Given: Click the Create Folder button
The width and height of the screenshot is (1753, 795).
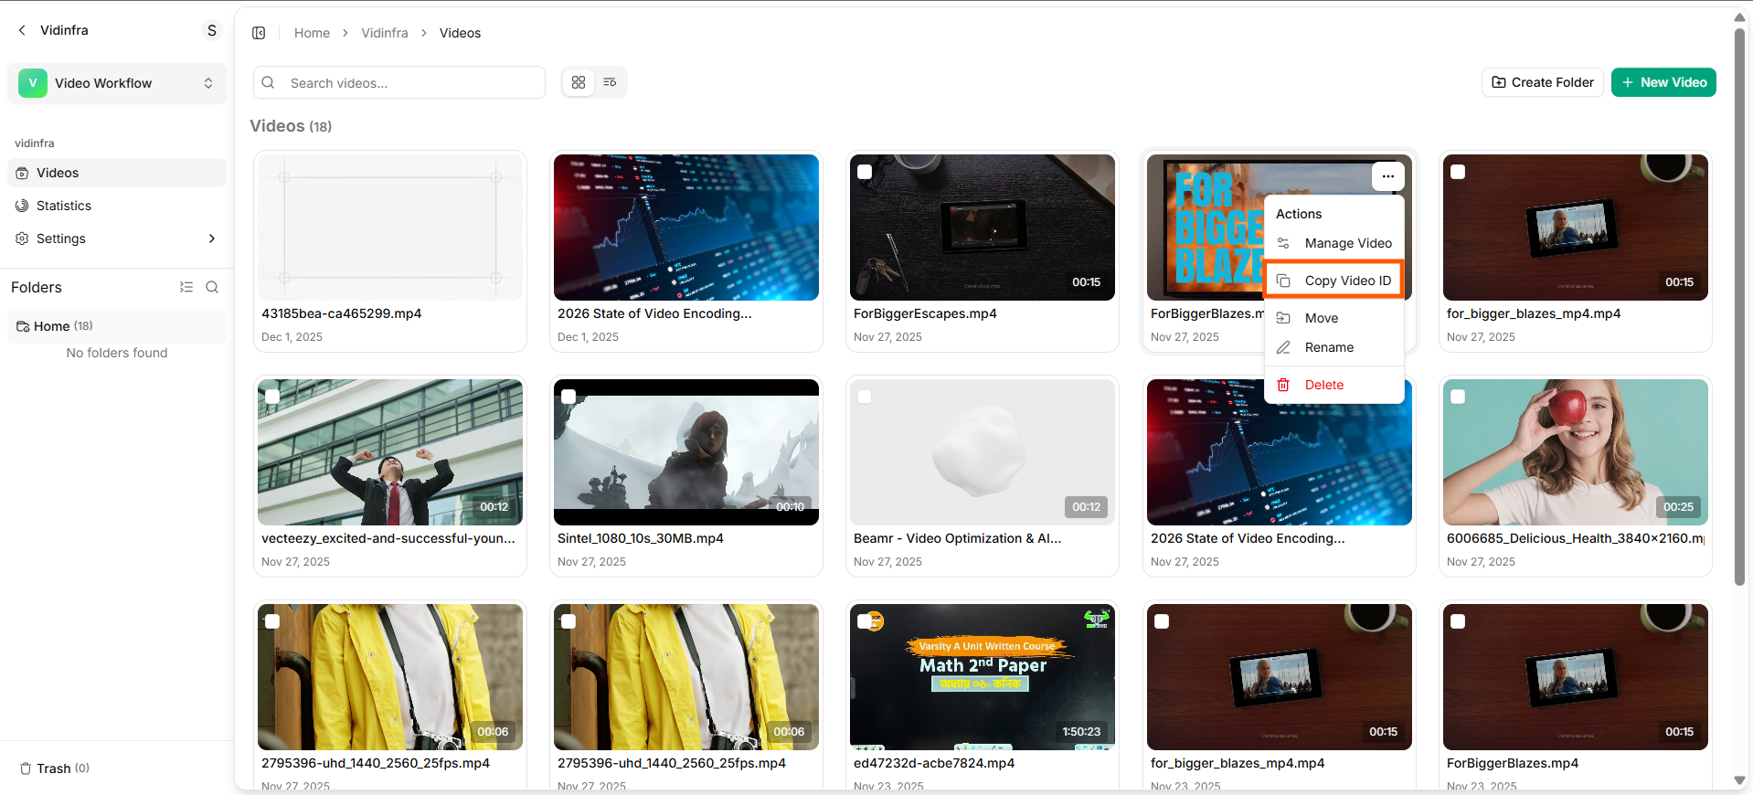Looking at the screenshot, I should [x=1543, y=82].
